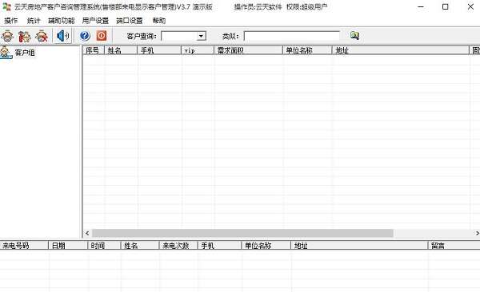Expand the 客户查询 dropdown arrow
Screen dimensions: 480x292
201,36
